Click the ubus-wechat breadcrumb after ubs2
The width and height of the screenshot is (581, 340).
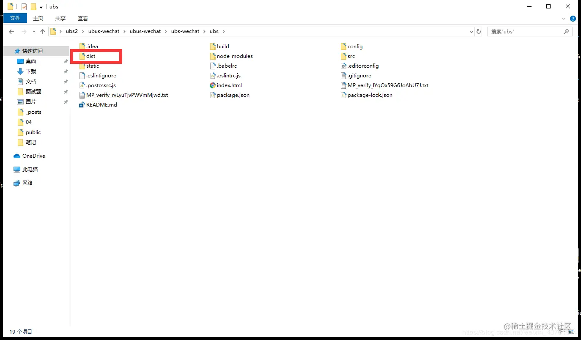[x=104, y=31]
